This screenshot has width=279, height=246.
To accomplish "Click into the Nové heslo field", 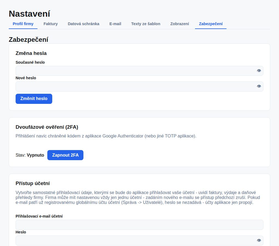I will pyautogui.click(x=139, y=86).
